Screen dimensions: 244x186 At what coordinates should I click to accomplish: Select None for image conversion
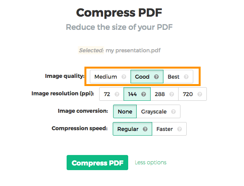(x=125, y=112)
